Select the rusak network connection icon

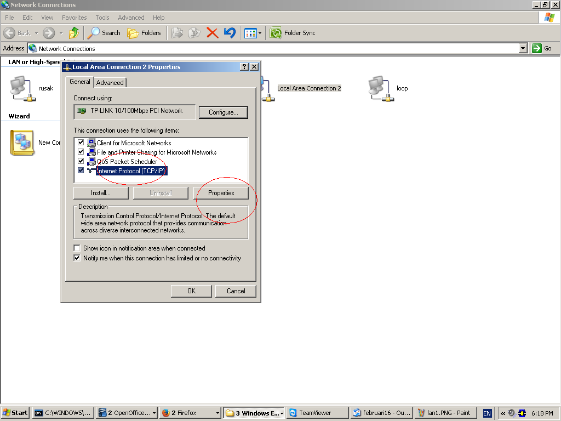(23, 88)
